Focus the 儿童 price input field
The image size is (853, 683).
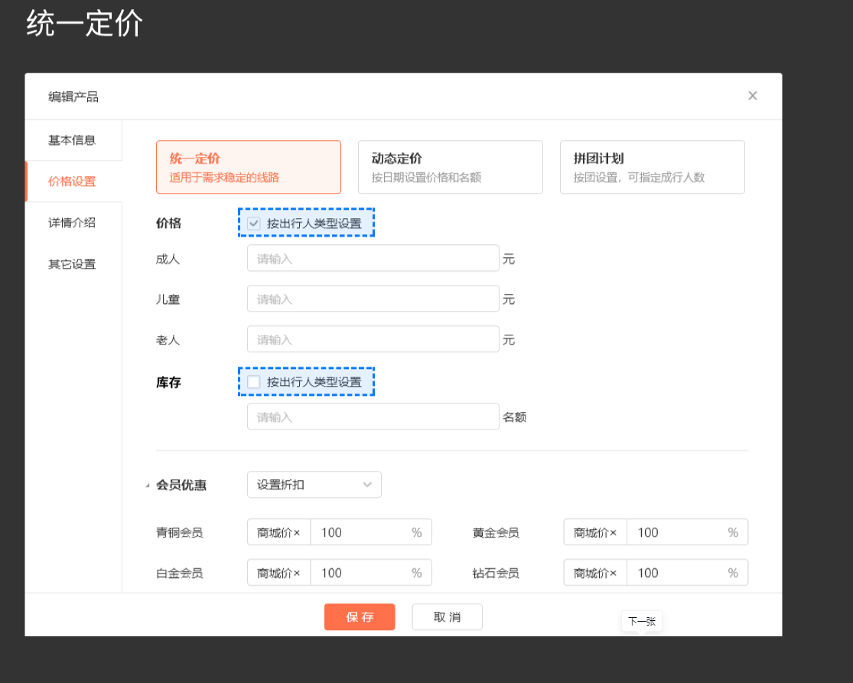point(373,299)
